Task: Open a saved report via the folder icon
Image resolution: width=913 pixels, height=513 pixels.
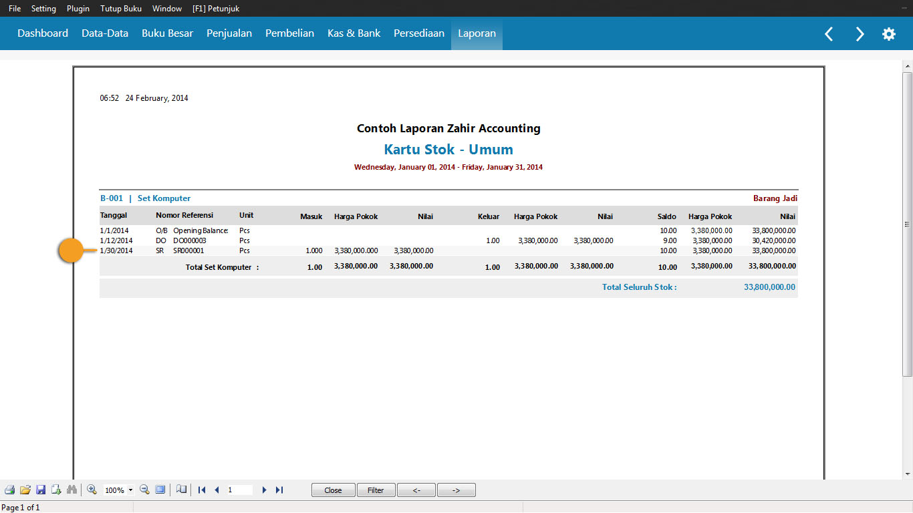Action: (x=25, y=490)
